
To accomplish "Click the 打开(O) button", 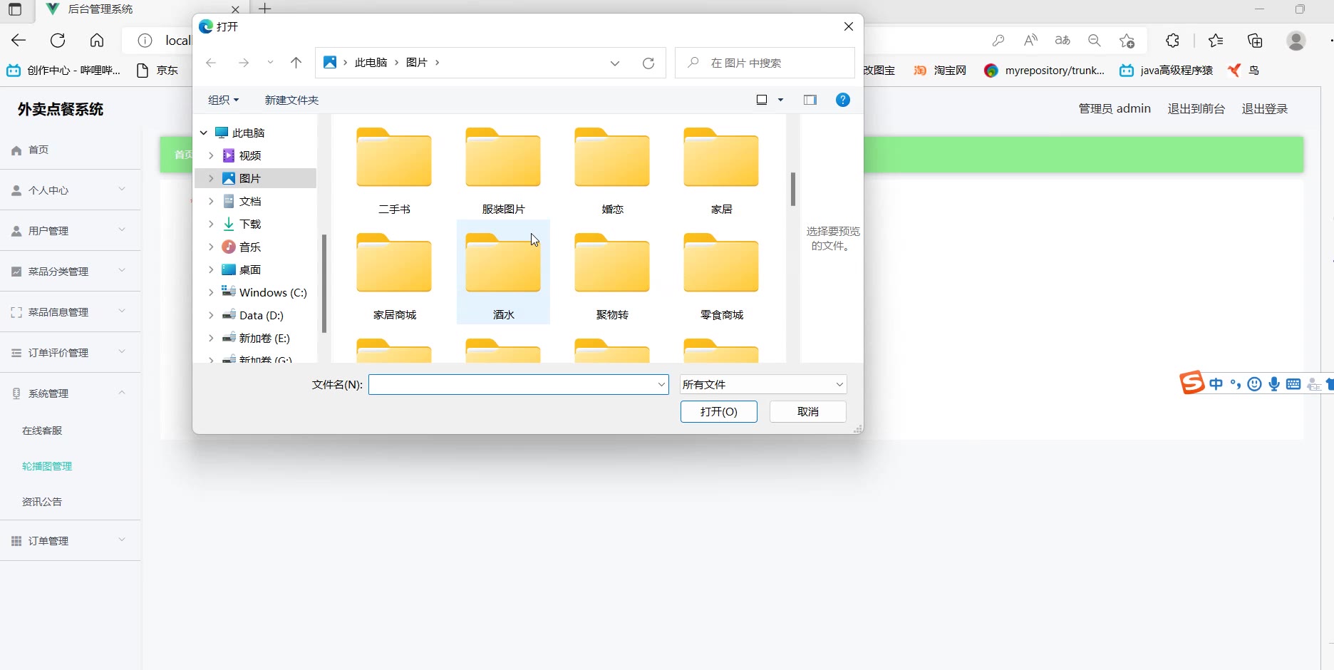I will (718, 411).
